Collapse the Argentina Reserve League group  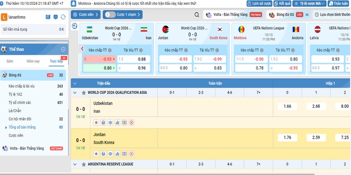(x=75, y=164)
